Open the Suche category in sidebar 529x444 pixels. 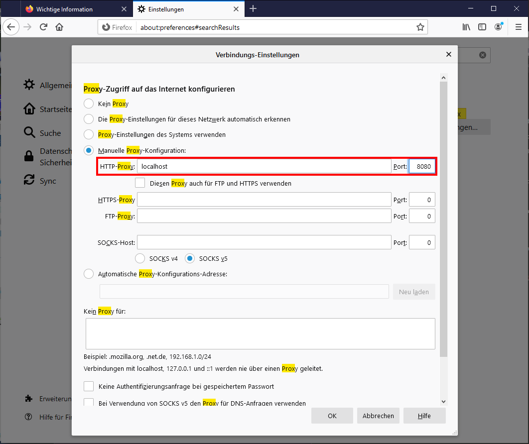pos(50,133)
